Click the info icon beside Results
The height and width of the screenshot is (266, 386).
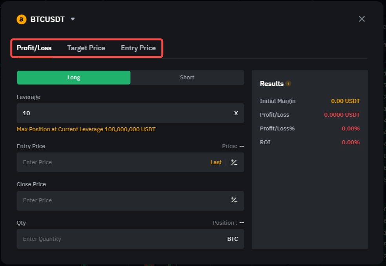point(288,84)
